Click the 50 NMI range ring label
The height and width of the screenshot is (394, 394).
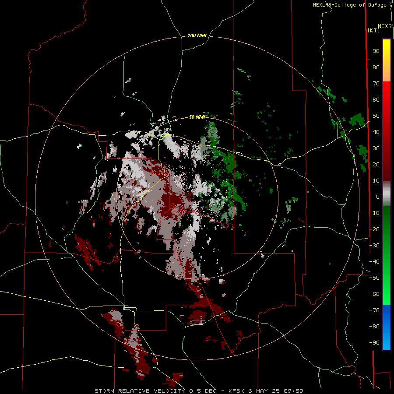coord(197,117)
